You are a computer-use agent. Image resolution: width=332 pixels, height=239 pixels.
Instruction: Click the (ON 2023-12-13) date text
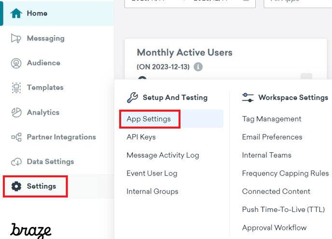163,67
